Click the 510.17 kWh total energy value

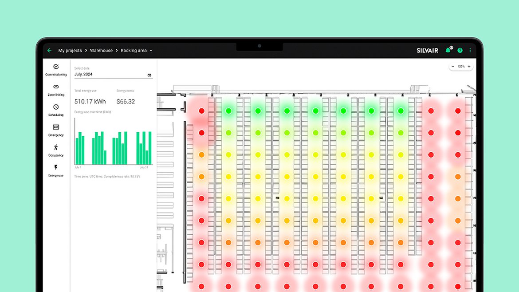tap(90, 102)
